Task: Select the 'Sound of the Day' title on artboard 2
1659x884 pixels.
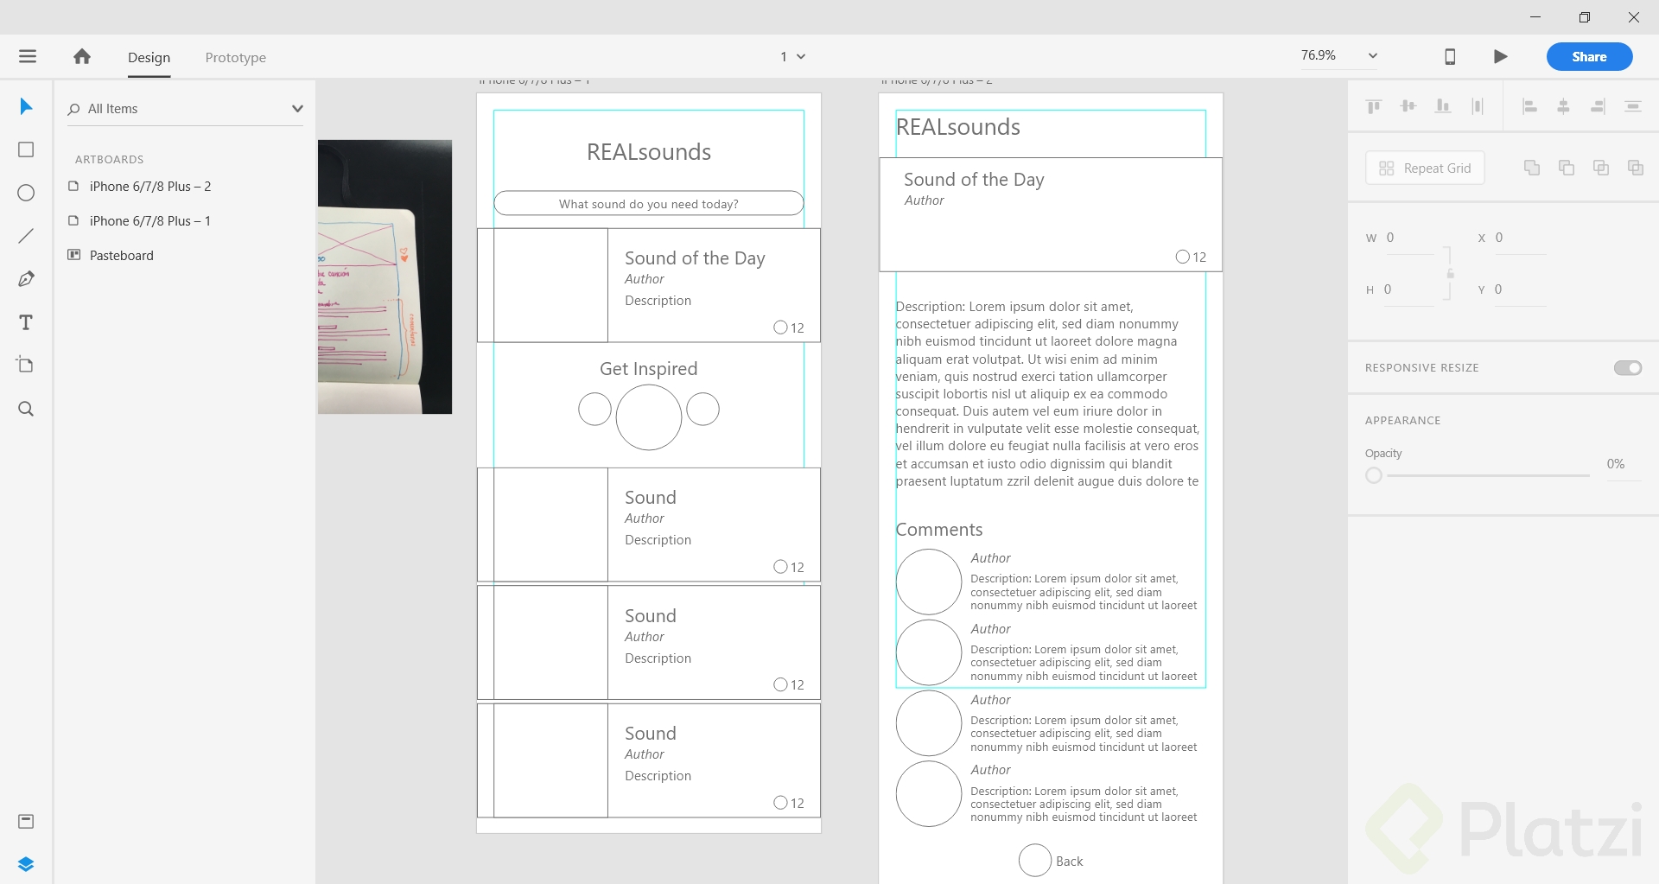Action: coord(974,180)
